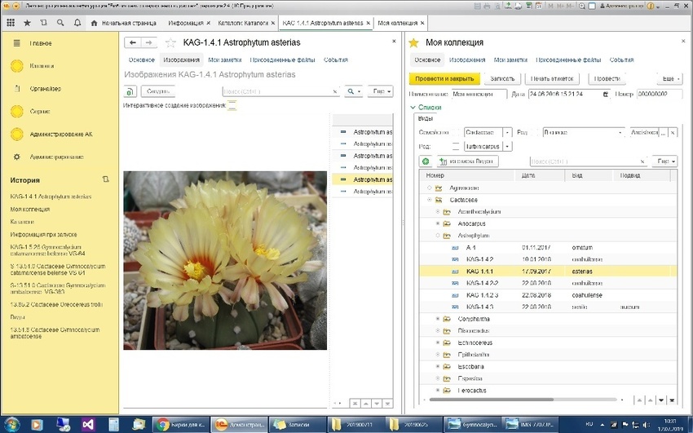The height and width of the screenshot is (433, 693).
Task: Open the history icon in top toolbar
Action: 43,23
